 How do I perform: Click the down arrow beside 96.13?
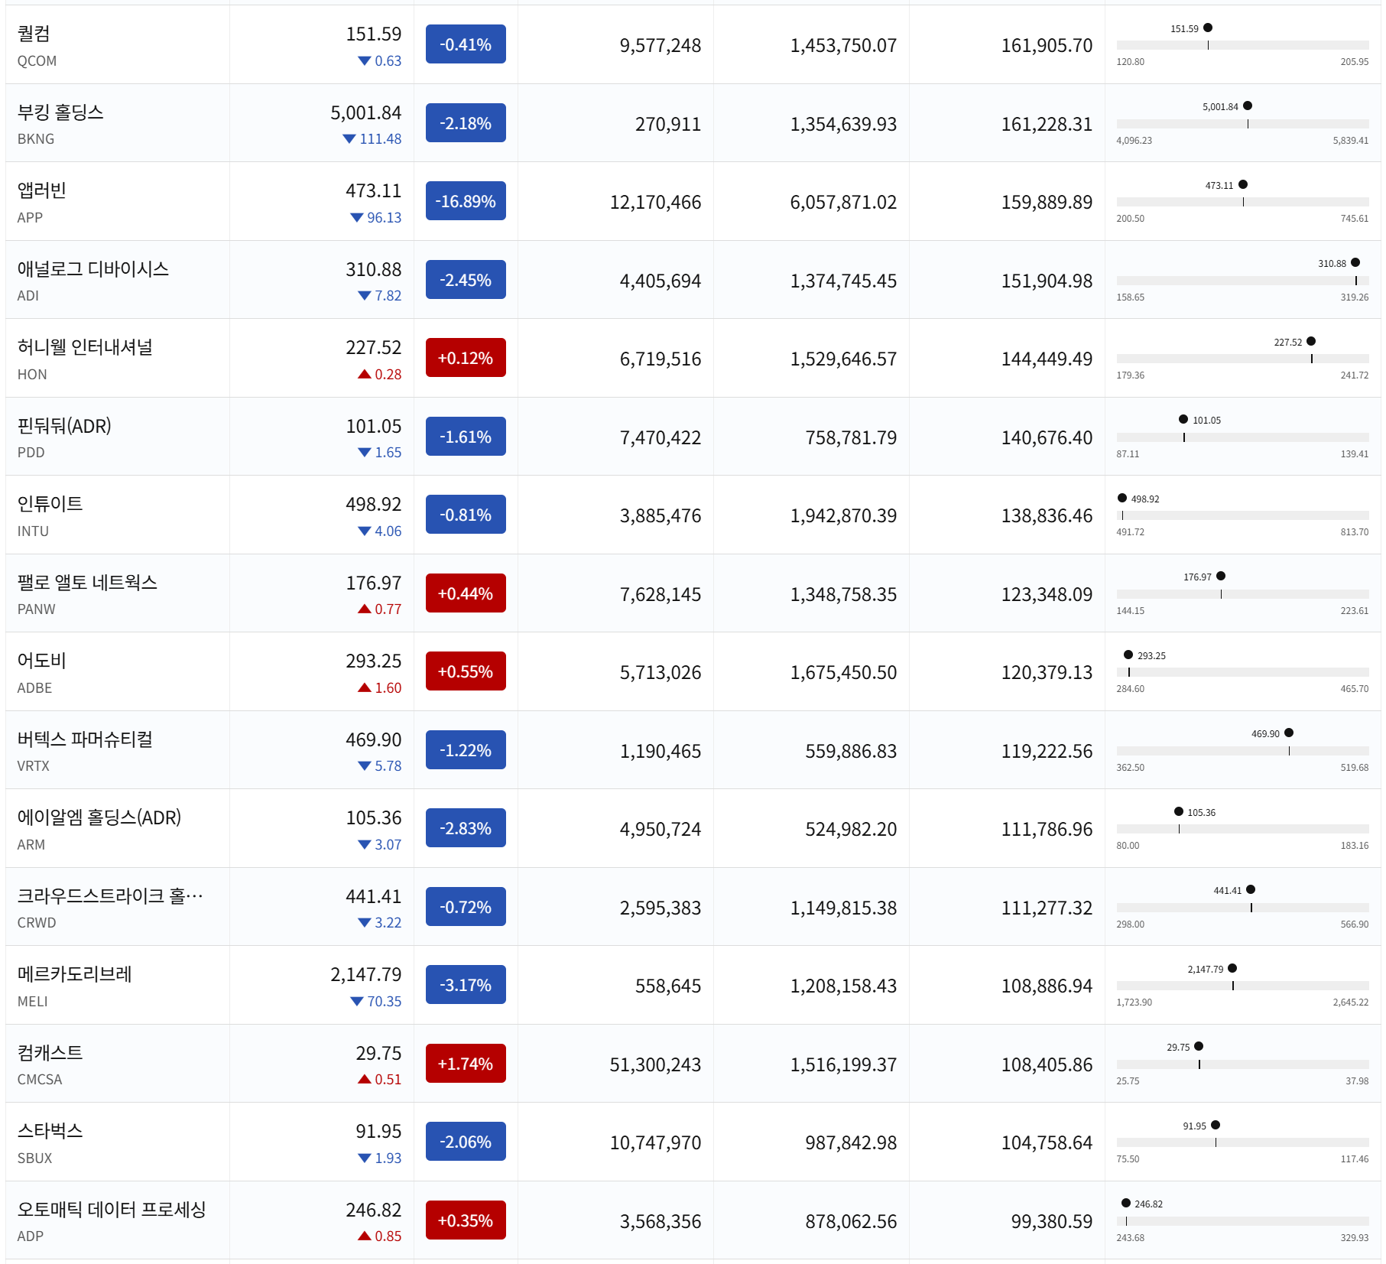(357, 218)
